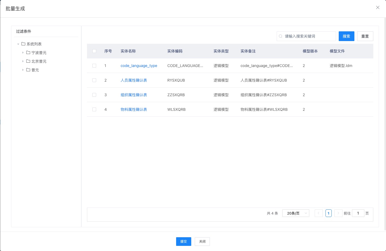The image size is (386, 251).
Task: Click the folder icon beside 普元
Action: 28,70
